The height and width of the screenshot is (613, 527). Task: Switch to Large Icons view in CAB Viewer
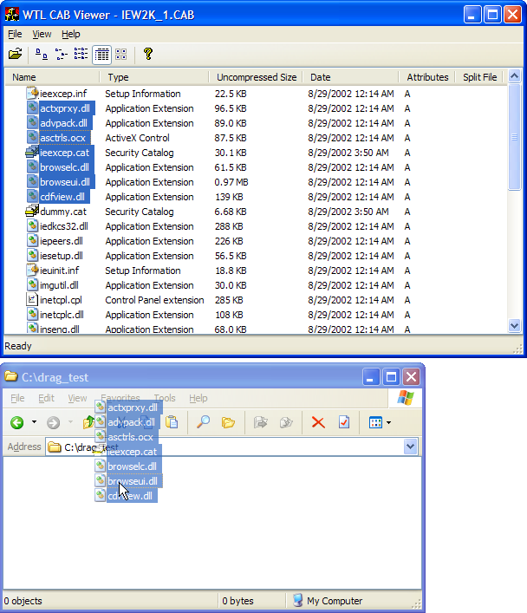point(41,54)
